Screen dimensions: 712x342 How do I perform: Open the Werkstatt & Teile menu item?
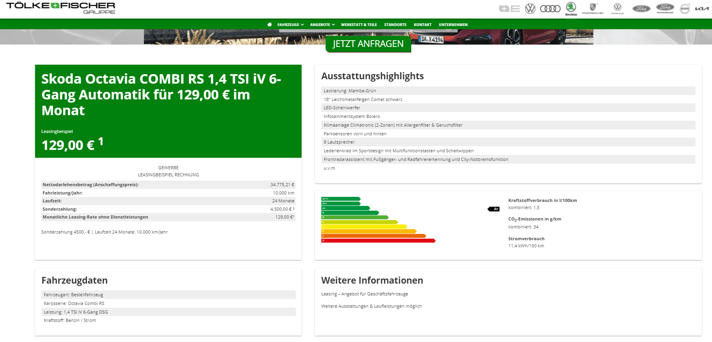click(359, 24)
